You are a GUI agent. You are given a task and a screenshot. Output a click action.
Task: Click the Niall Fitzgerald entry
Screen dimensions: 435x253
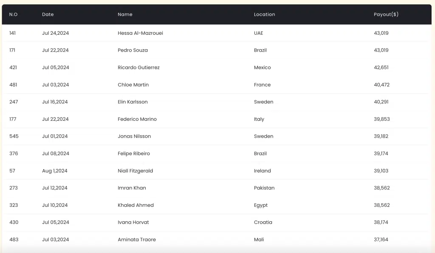pyautogui.click(x=135, y=171)
